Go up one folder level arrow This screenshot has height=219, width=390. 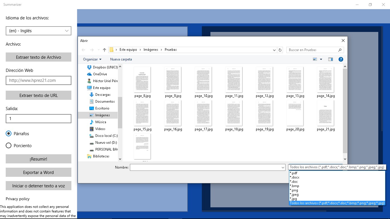click(104, 50)
